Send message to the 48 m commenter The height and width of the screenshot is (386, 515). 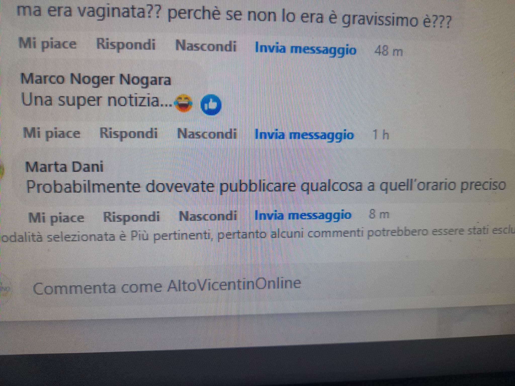[306, 49]
